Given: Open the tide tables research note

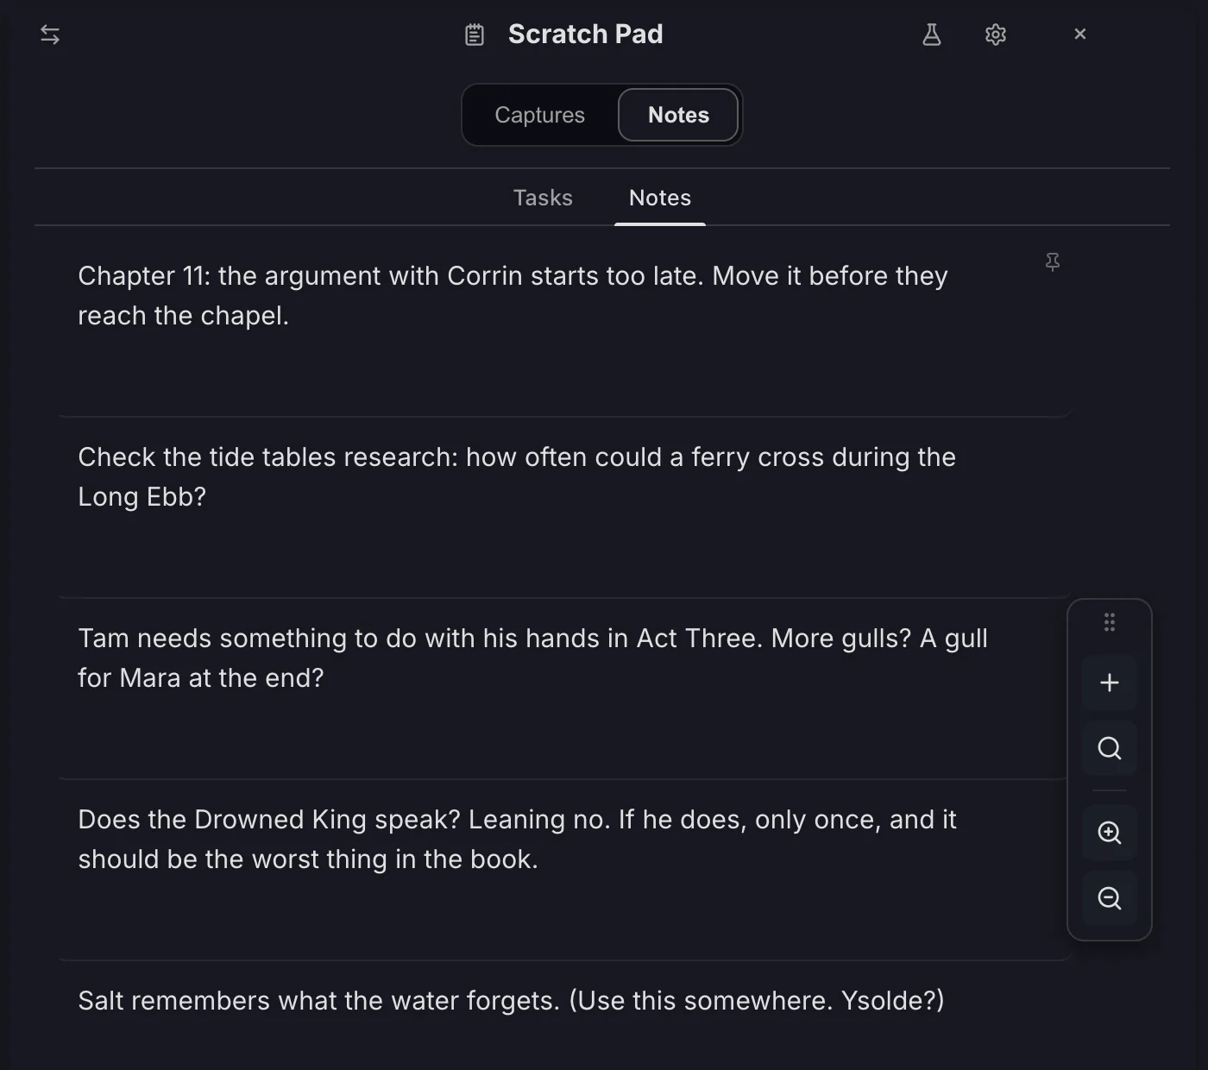Looking at the screenshot, I should pyautogui.click(x=565, y=507).
